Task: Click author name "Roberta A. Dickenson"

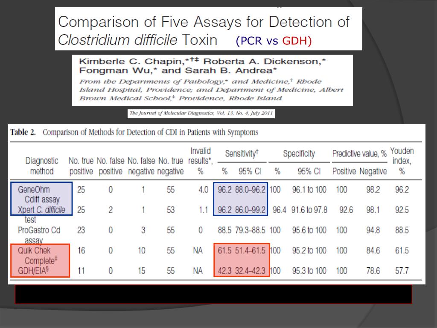Action: click(262, 61)
